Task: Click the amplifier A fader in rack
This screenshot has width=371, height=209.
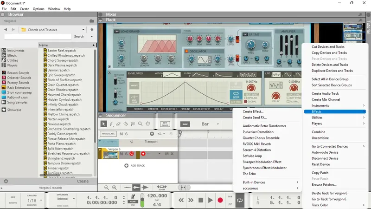Action: pyautogui.click(x=281, y=46)
